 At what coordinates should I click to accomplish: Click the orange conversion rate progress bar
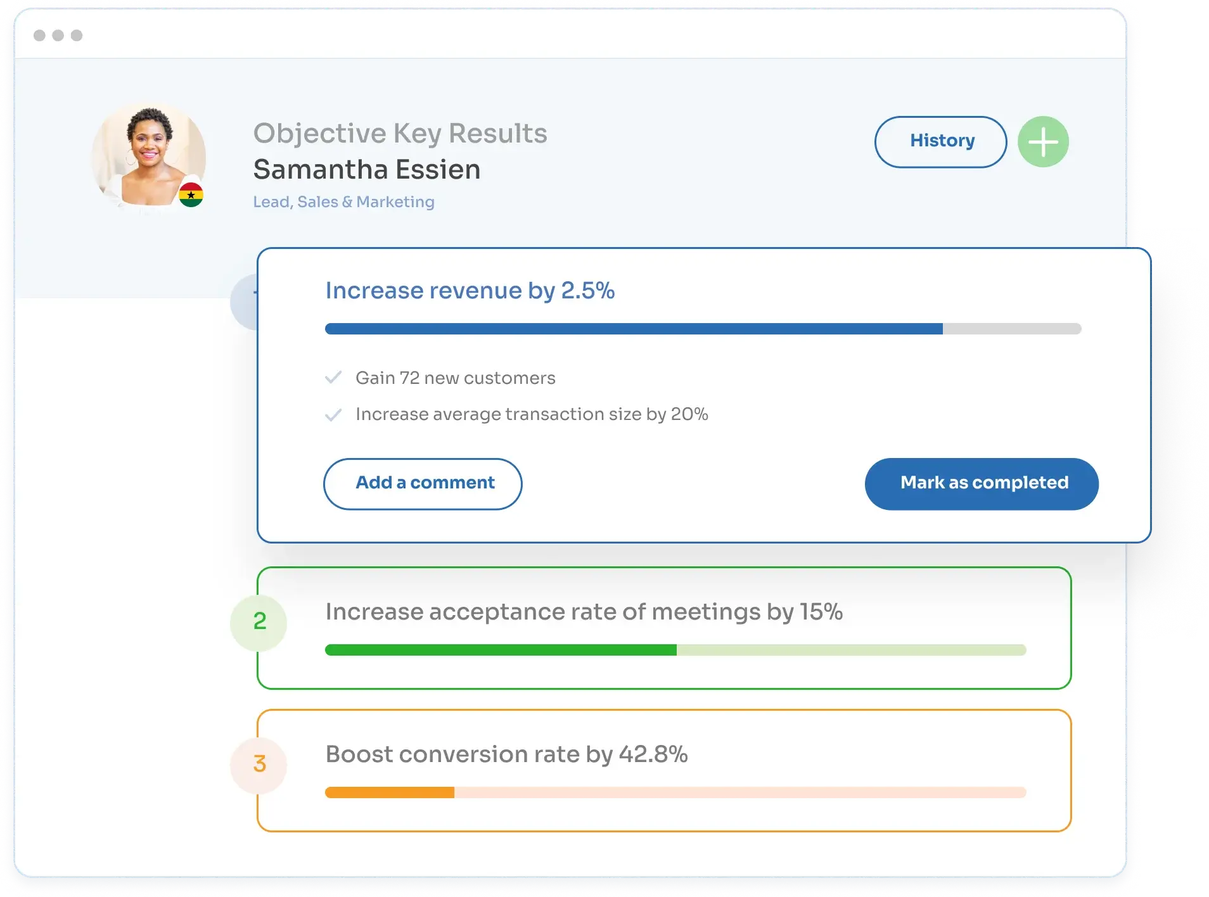pos(675,792)
